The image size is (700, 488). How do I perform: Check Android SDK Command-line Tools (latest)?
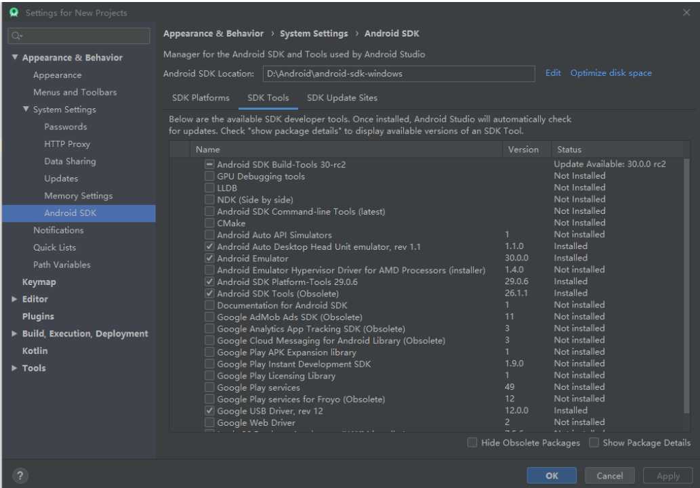coord(209,211)
